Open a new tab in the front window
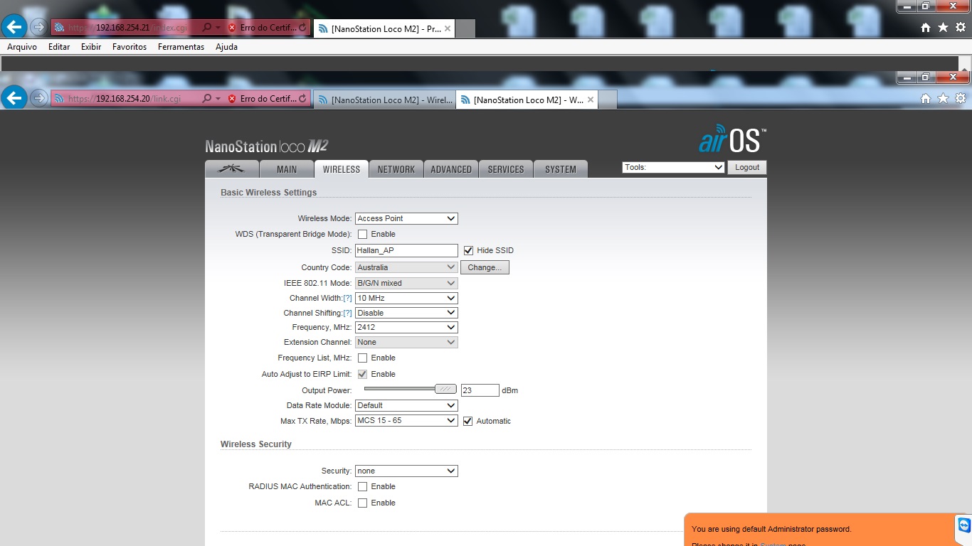This screenshot has width=972, height=546. pyautogui.click(x=607, y=100)
